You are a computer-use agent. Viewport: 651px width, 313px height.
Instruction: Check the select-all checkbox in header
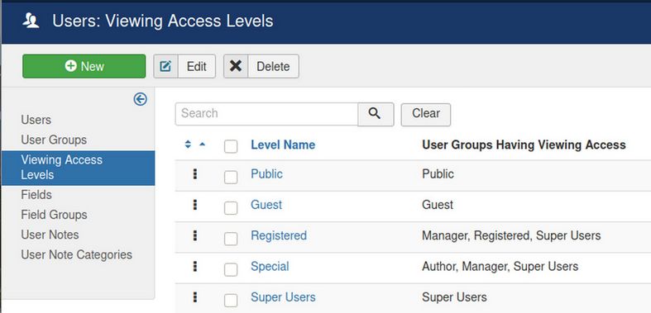[231, 146]
